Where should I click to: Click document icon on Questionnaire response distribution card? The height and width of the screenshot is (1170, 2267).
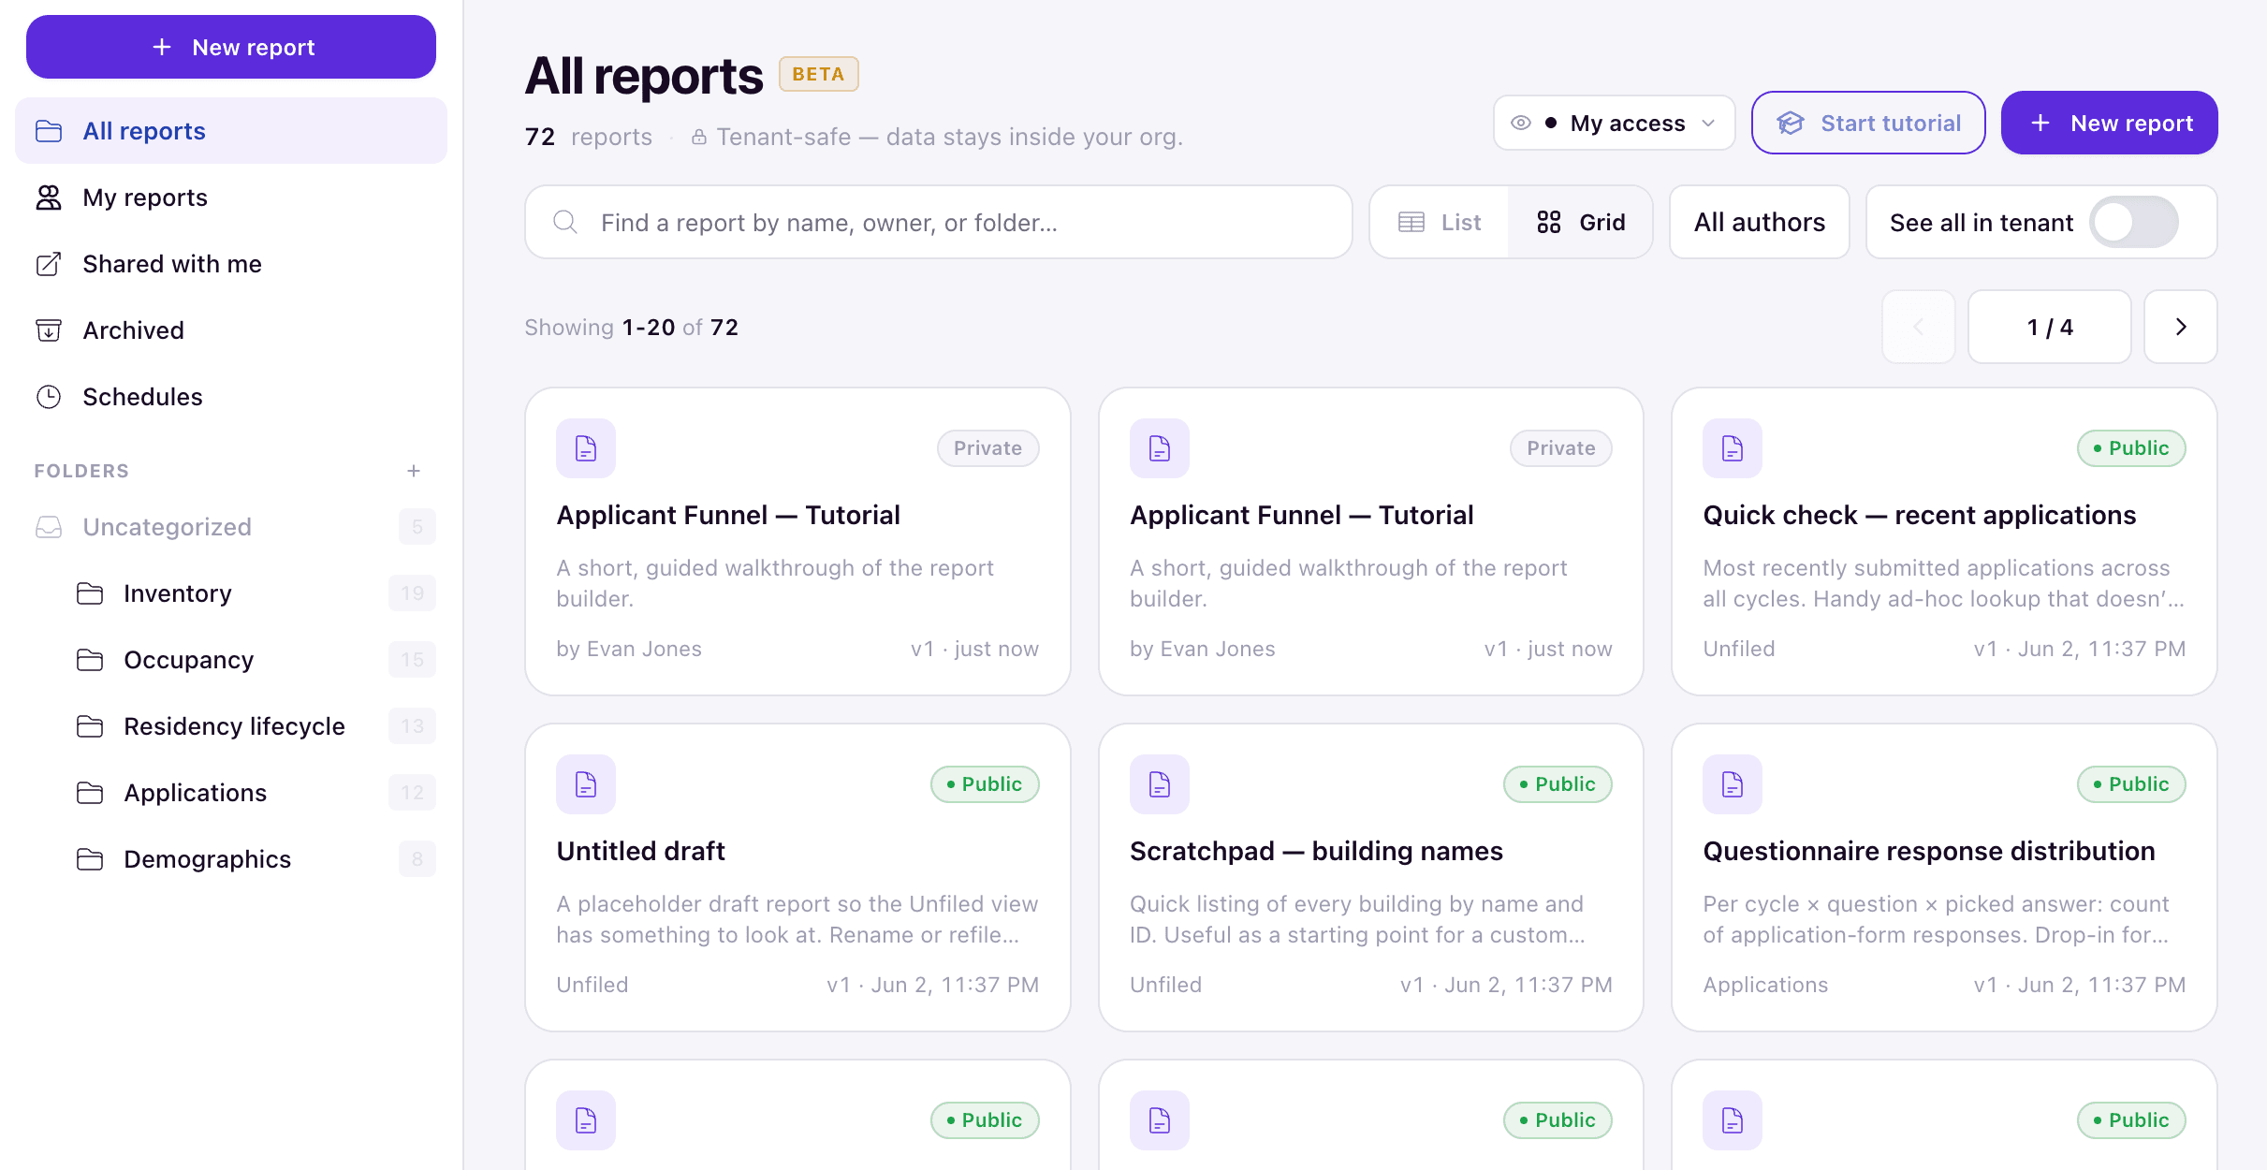point(1733,784)
